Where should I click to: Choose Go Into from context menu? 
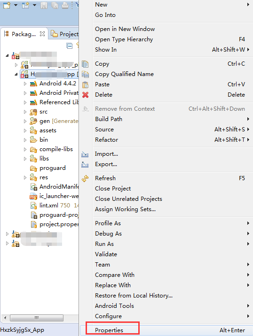(x=173, y=15)
